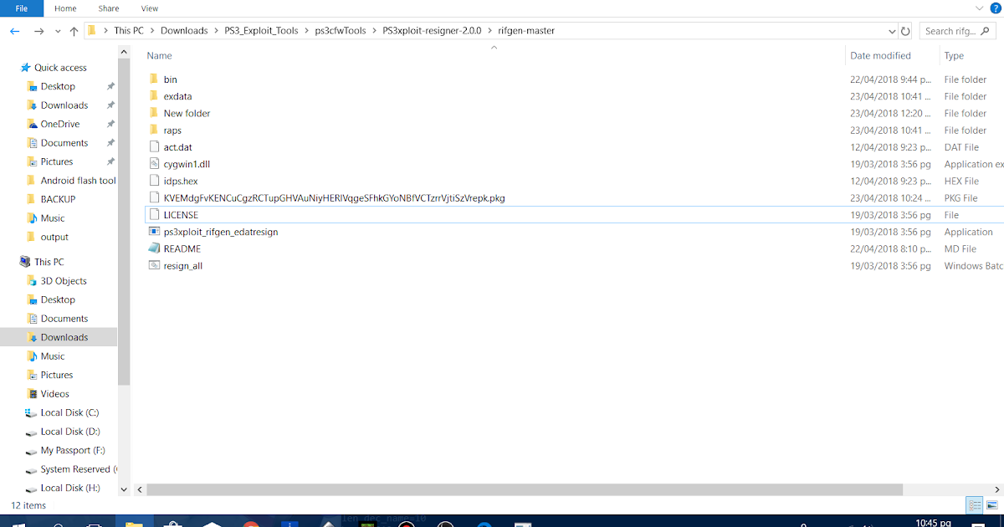Click the horizontal scrollbar right arrow
Image resolution: width=1004 pixels, height=527 pixels.
[x=998, y=489]
